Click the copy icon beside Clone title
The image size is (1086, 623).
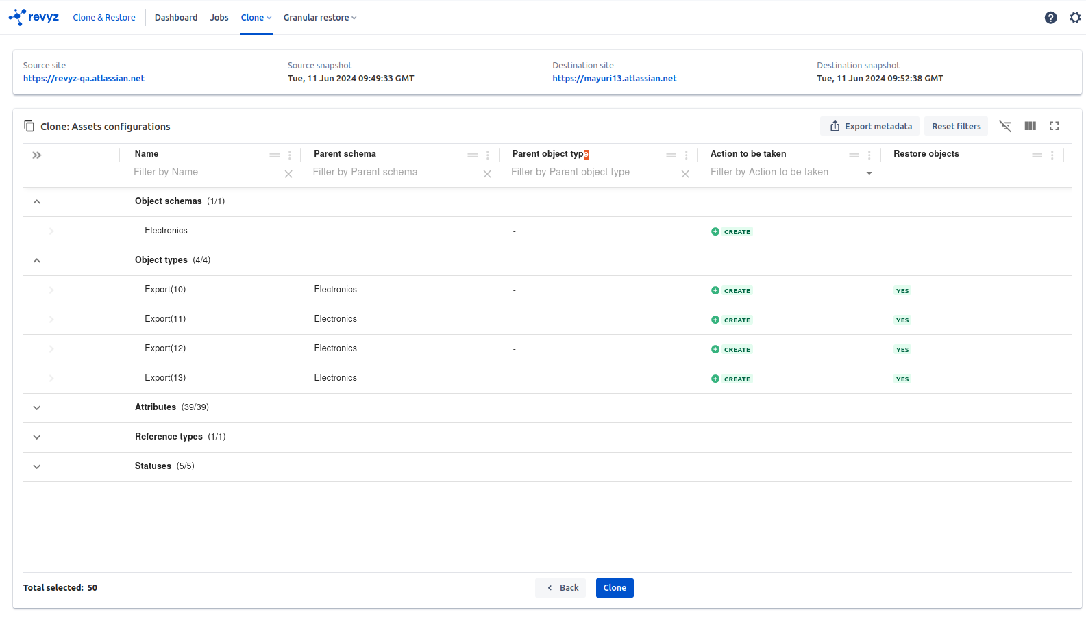pyautogui.click(x=29, y=126)
